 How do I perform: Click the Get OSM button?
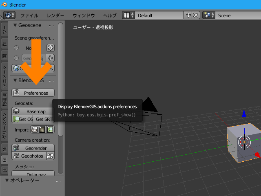(x=22, y=119)
